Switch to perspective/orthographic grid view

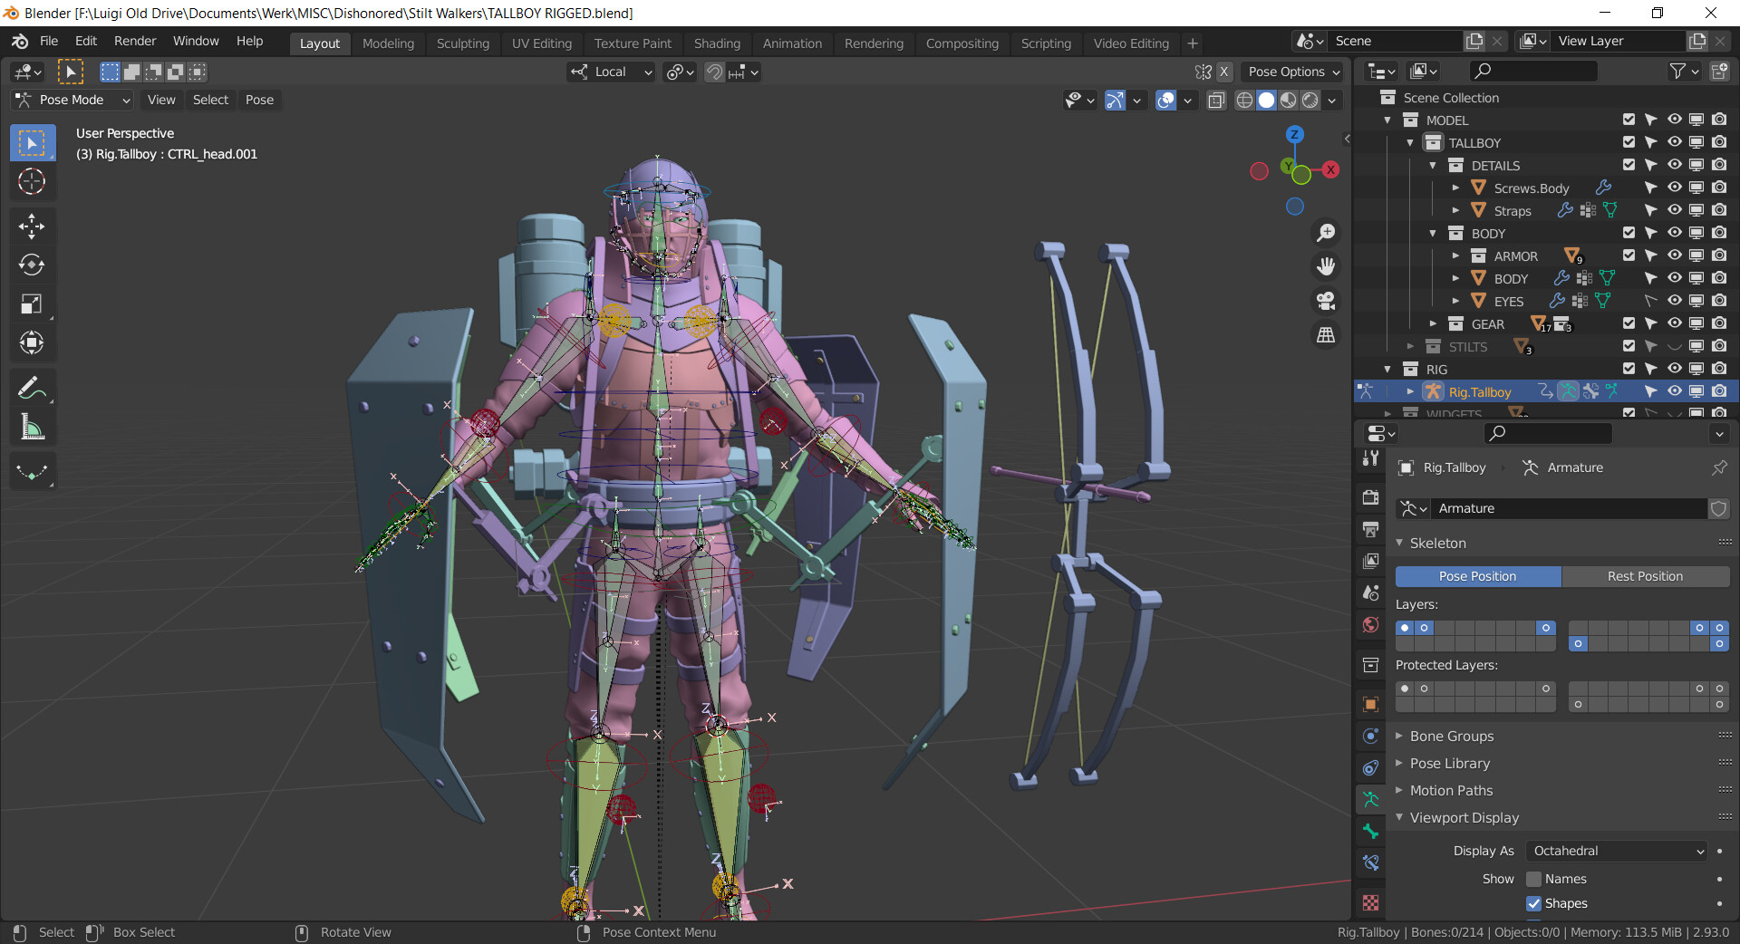1326,335
